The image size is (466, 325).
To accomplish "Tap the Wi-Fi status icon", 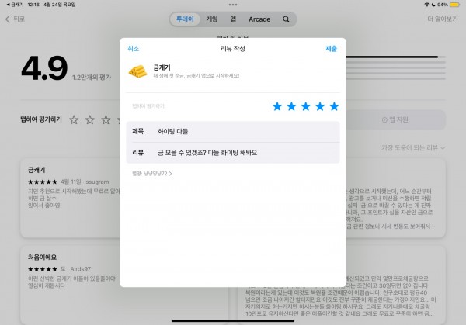I will [426, 5].
